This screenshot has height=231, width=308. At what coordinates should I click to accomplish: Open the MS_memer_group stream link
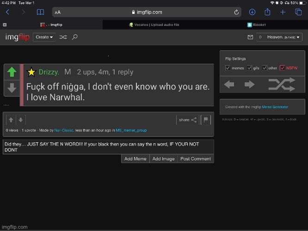(132, 131)
